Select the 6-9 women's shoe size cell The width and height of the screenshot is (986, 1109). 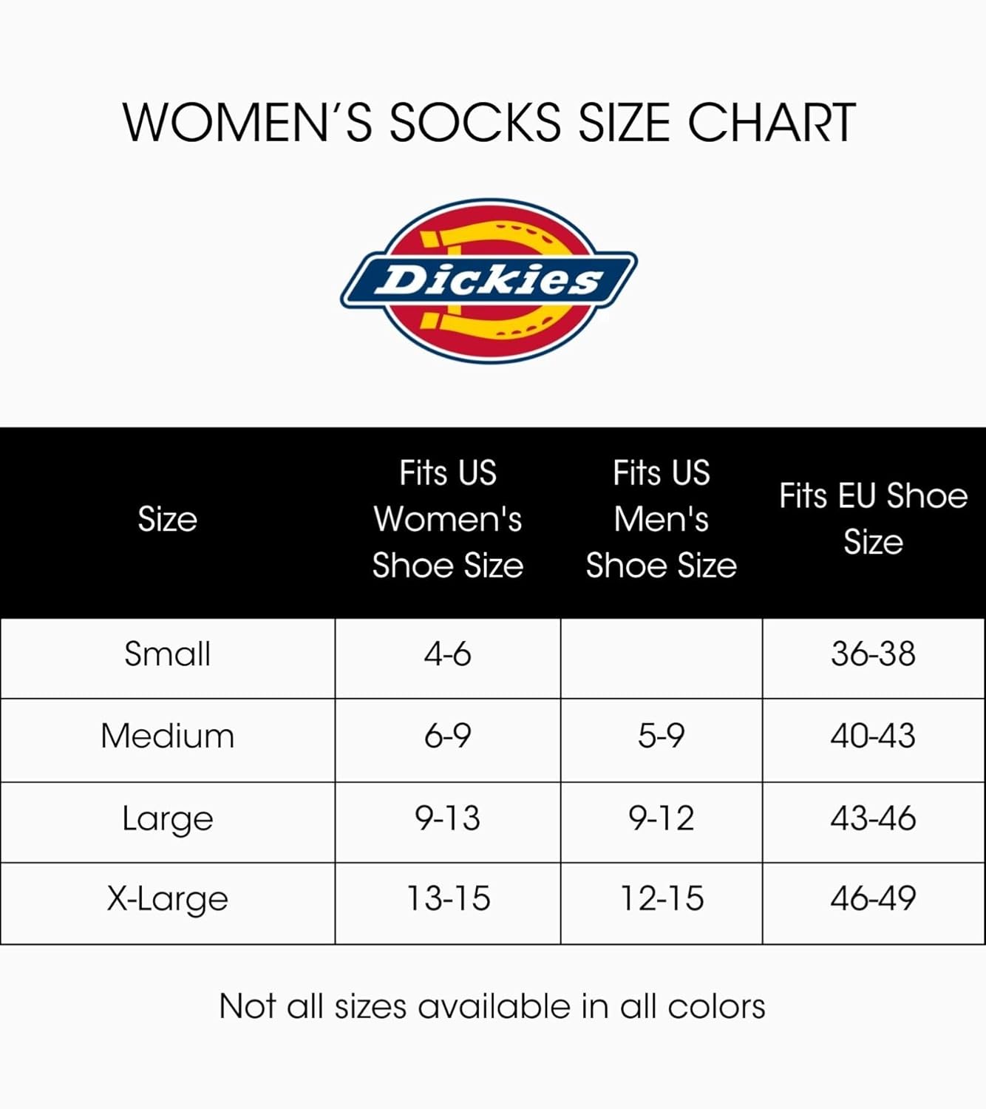pyautogui.click(x=448, y=736)
